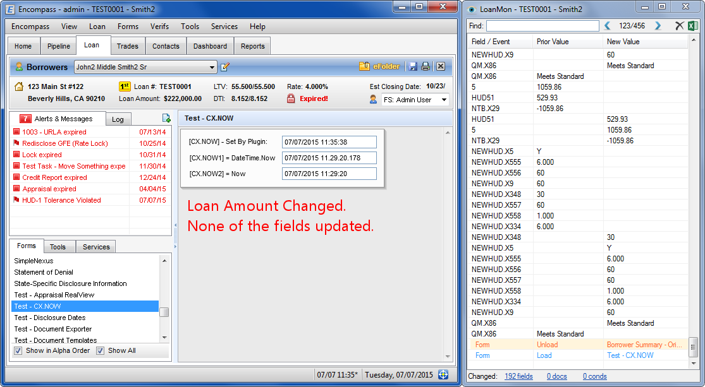The image size is (705, 387).
Task: Export LoanMon list to Excel
Action: [x=693, y=26]
